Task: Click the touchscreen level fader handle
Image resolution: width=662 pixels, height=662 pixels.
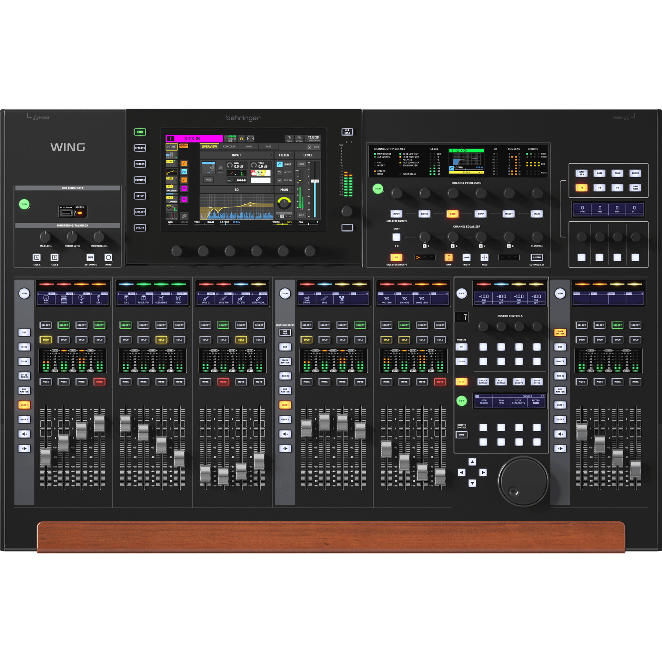Action: pyautogui.click(x=315, y=181)
